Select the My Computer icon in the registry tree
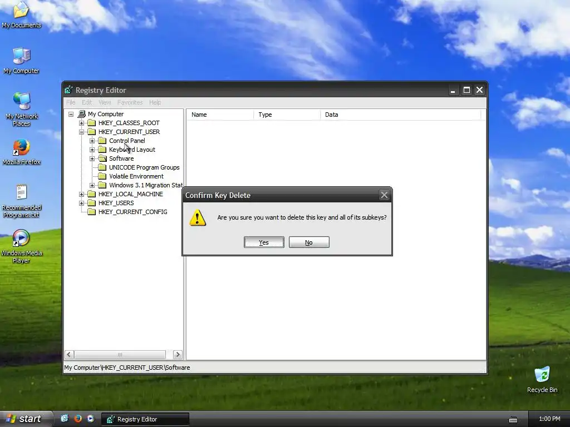This screenshot has height=427, width=570. click(82, 114)
